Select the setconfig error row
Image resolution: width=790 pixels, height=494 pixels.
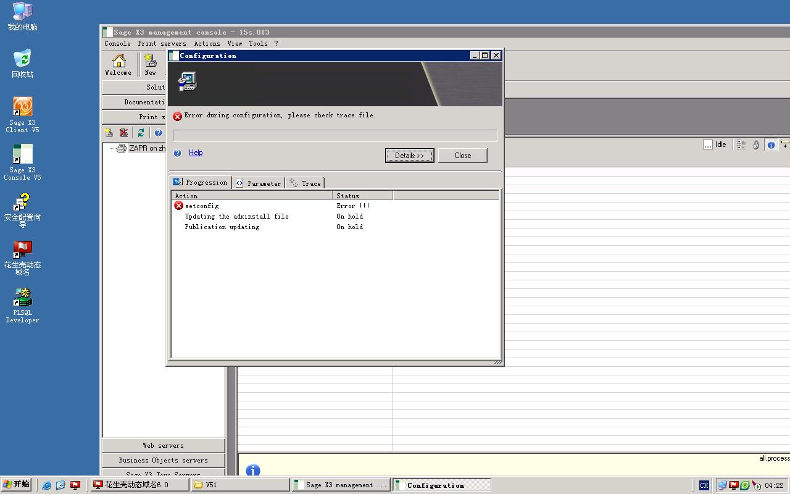[202, 206]
